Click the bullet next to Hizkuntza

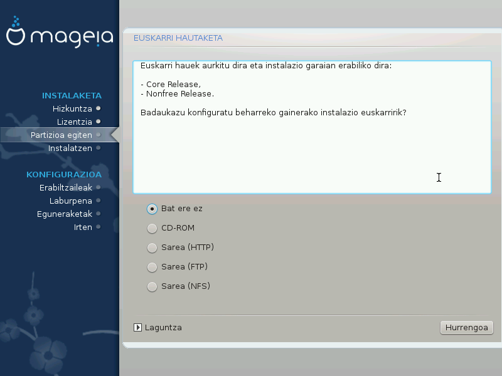pyautogui.click(x=99, y=108)
